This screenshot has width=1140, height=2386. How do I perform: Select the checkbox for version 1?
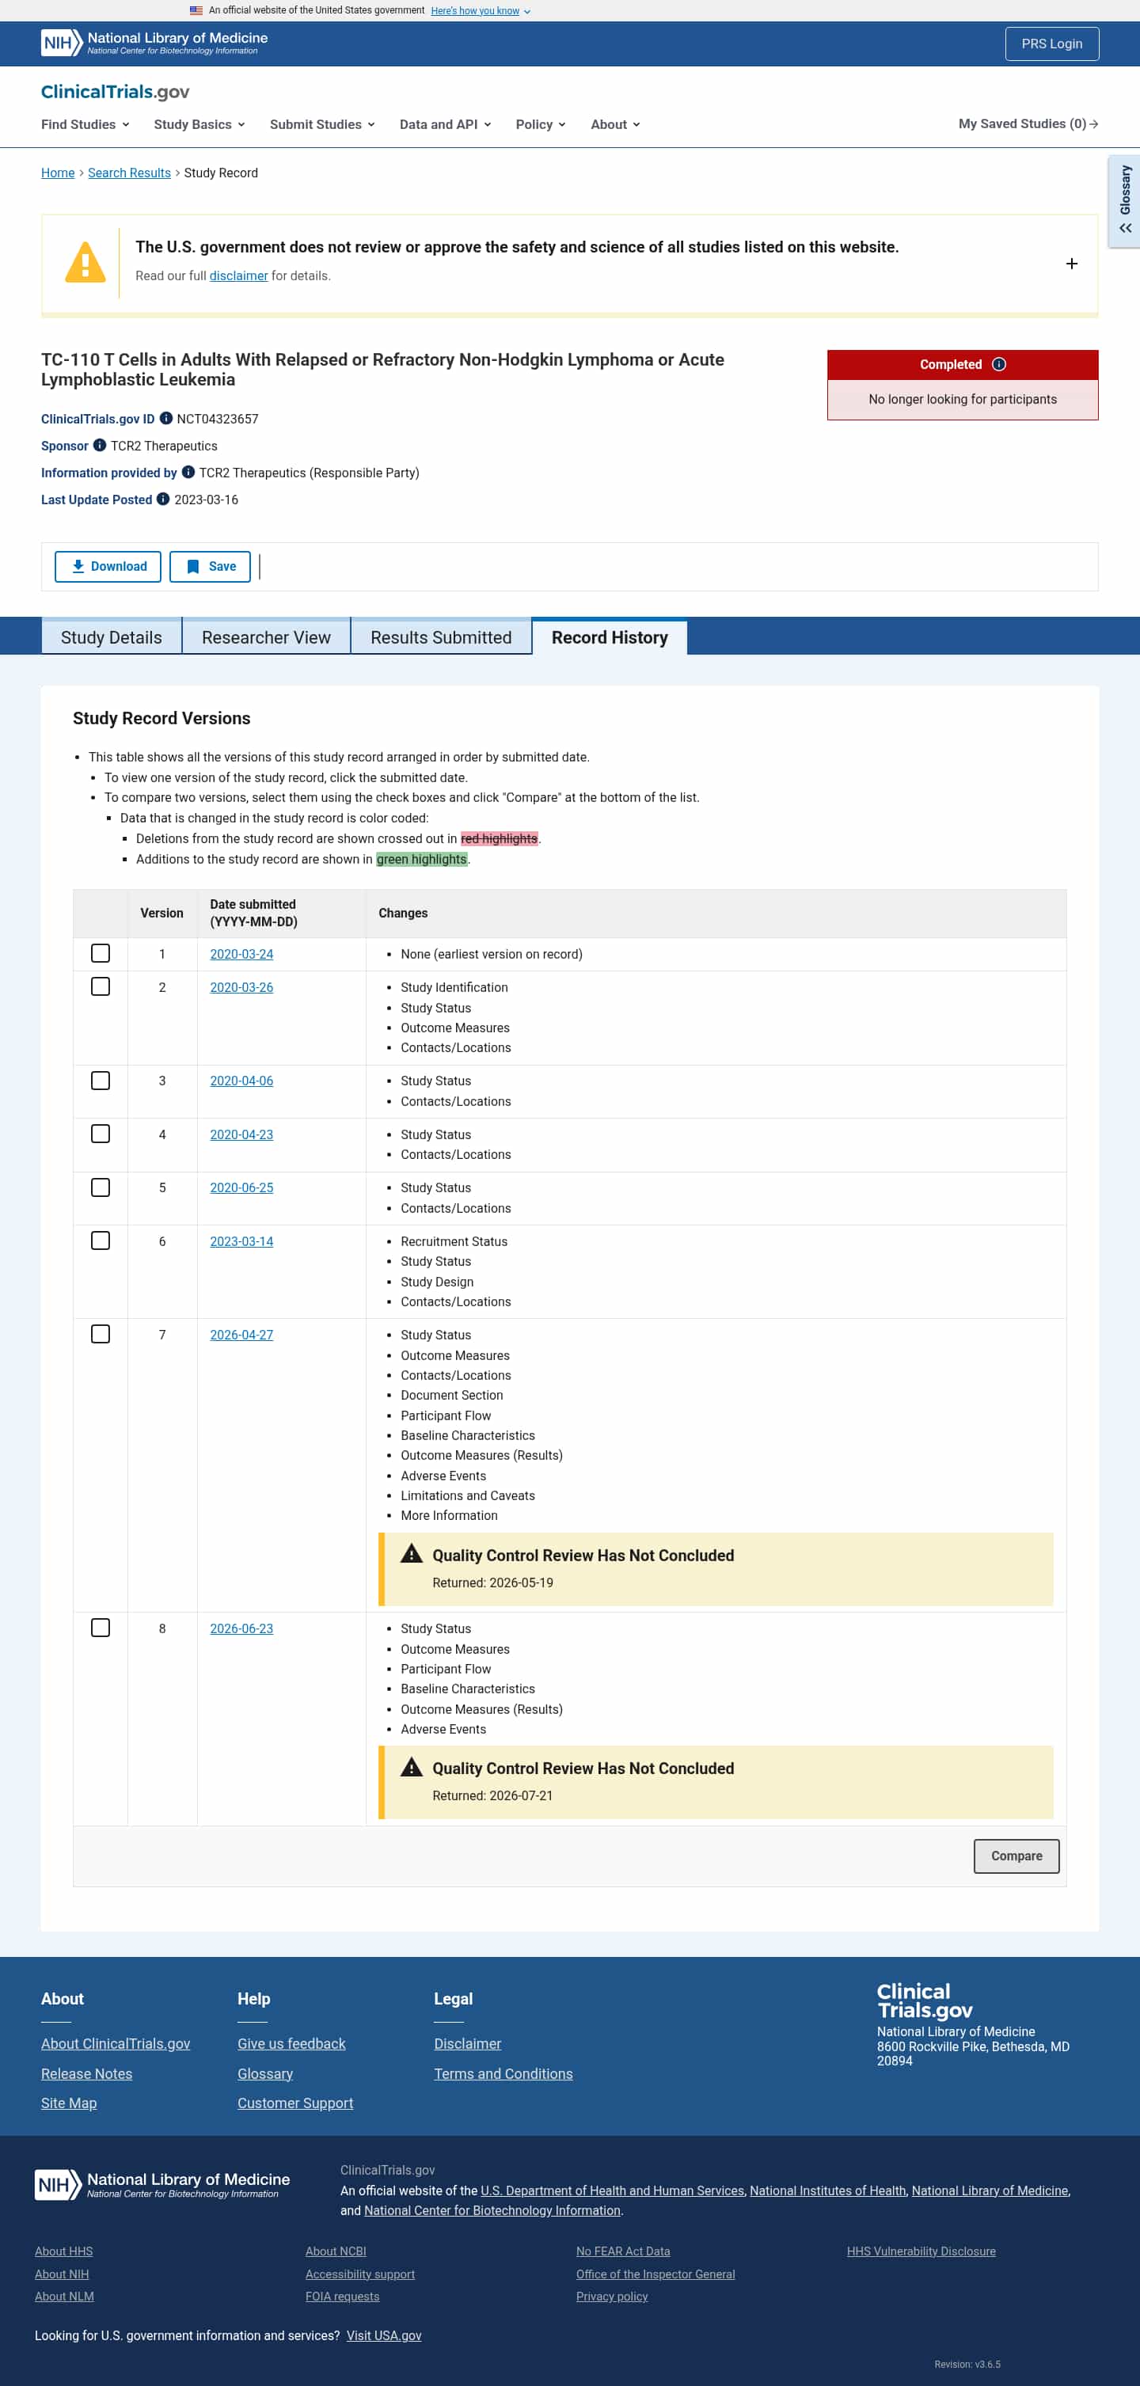pyautogui.click(x=101, y=953)
